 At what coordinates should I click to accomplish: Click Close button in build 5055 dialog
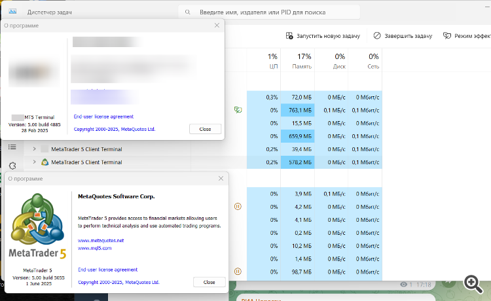click(209, 282)
